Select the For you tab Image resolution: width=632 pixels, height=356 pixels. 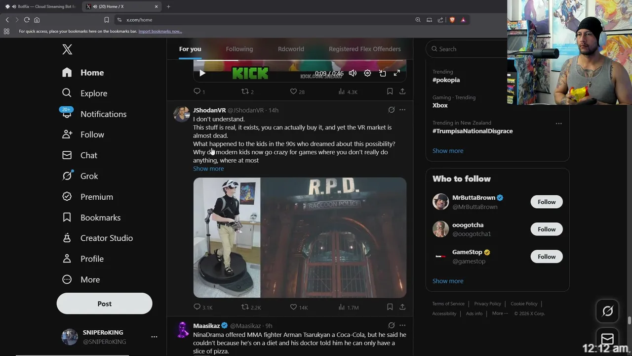pos(190,49)
